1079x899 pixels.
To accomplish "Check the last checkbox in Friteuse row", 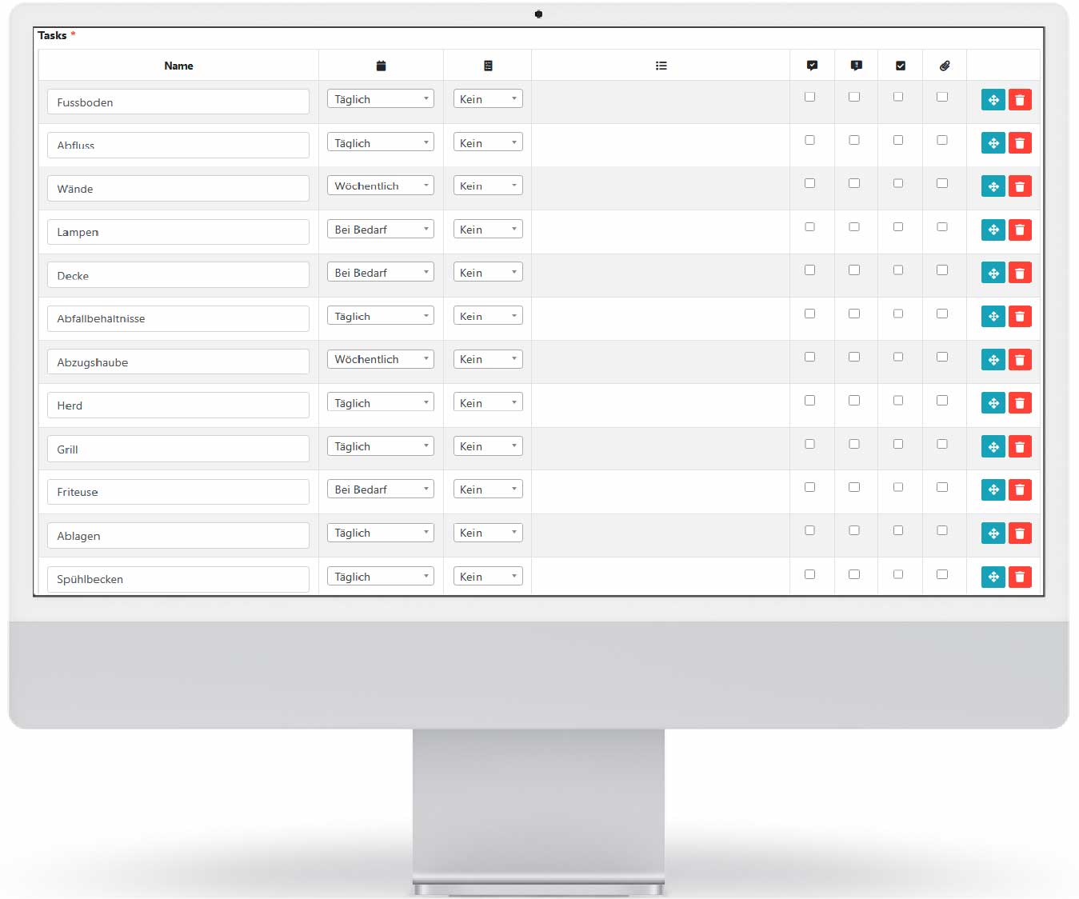I will click(942, 487).
